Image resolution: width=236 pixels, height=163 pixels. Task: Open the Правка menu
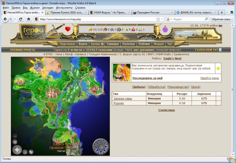tap(16, 8)
